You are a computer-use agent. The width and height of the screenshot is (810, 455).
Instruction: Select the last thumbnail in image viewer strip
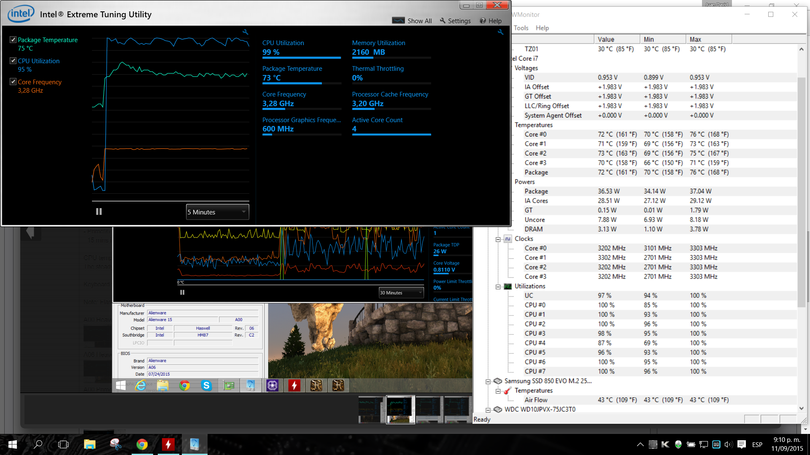[458, 409]
